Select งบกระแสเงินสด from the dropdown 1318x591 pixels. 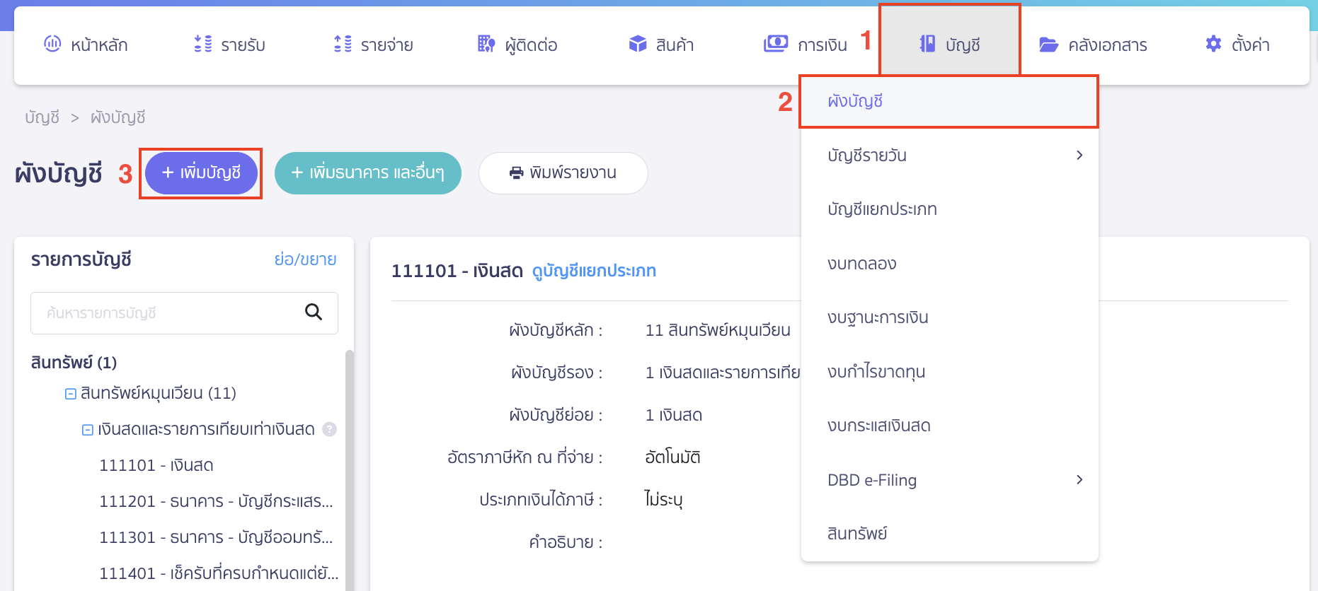pos(949,426)
